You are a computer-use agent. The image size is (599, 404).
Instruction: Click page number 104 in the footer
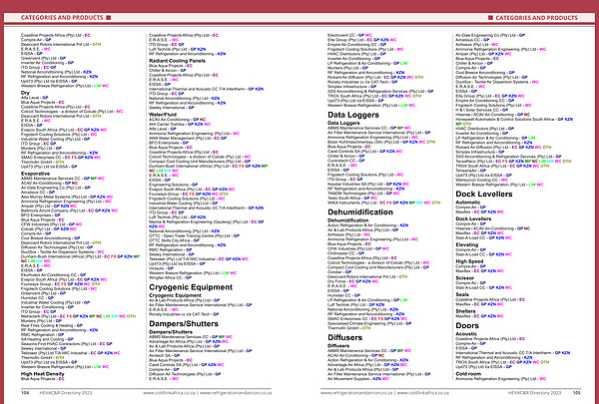coord(25,393)
